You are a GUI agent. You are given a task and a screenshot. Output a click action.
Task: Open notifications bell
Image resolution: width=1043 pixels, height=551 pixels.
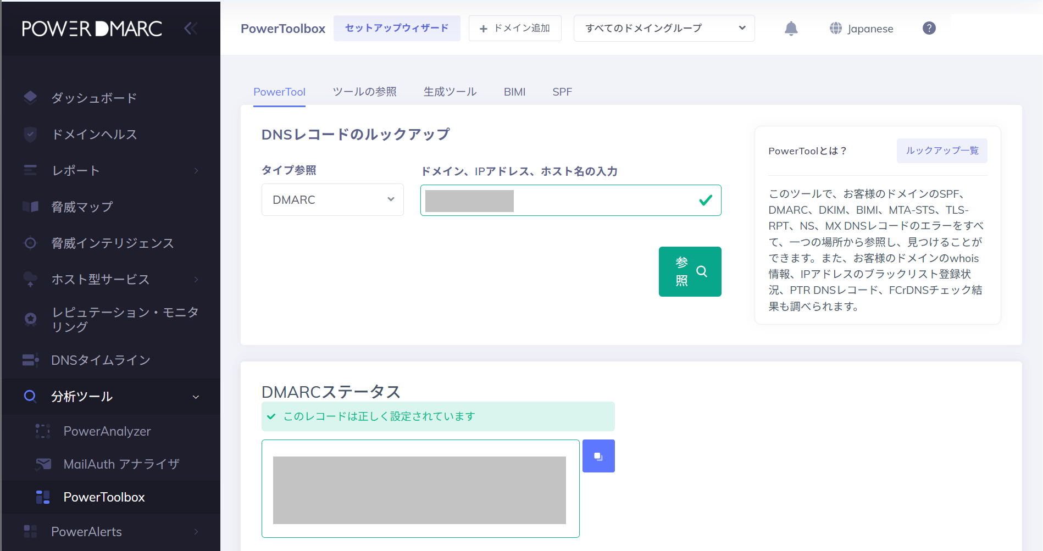coord(791,29)
